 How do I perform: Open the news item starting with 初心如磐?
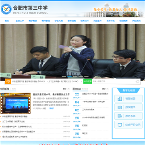coord(17,126)
